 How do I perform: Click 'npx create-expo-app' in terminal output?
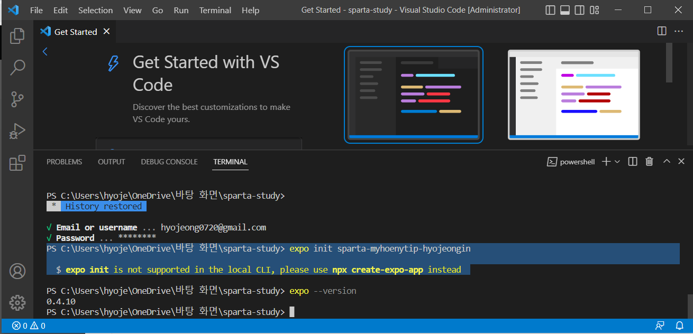[379, 270]
